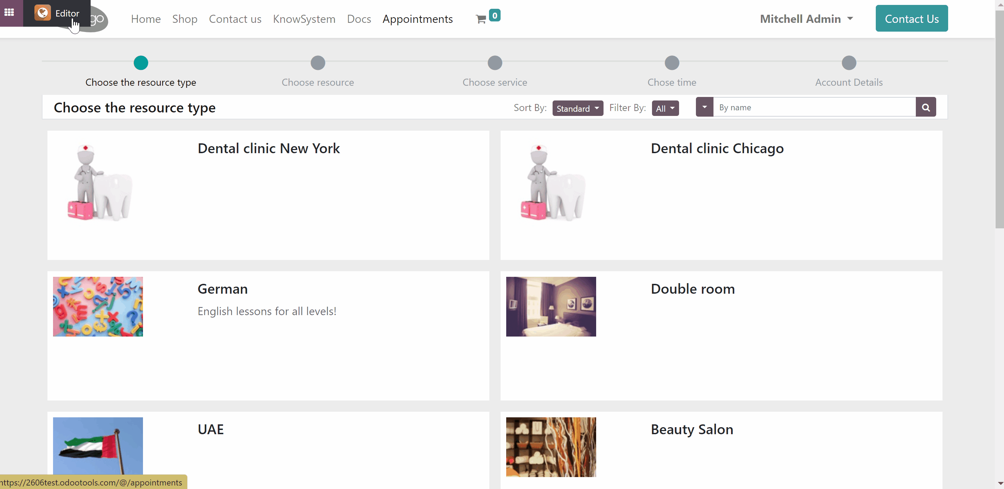The height and width of the screenshot is (489, 1004).
Task: Click the Double room bedroom image
Action: pyautogui.click(x=551, y=307)
